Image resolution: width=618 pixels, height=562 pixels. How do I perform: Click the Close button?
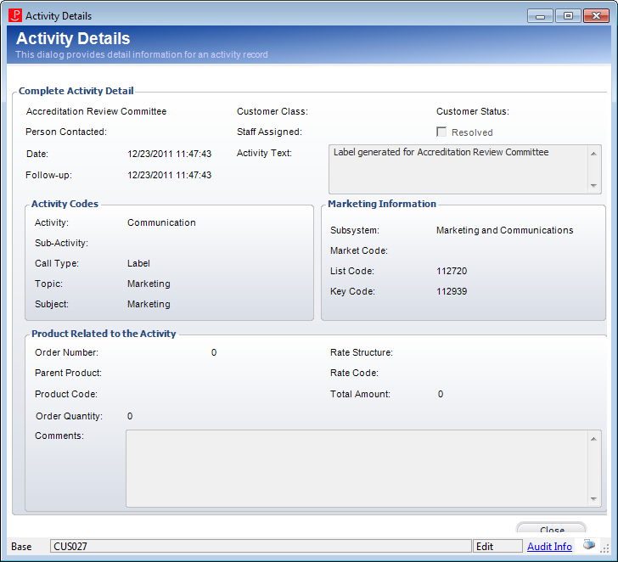(552, 529)
